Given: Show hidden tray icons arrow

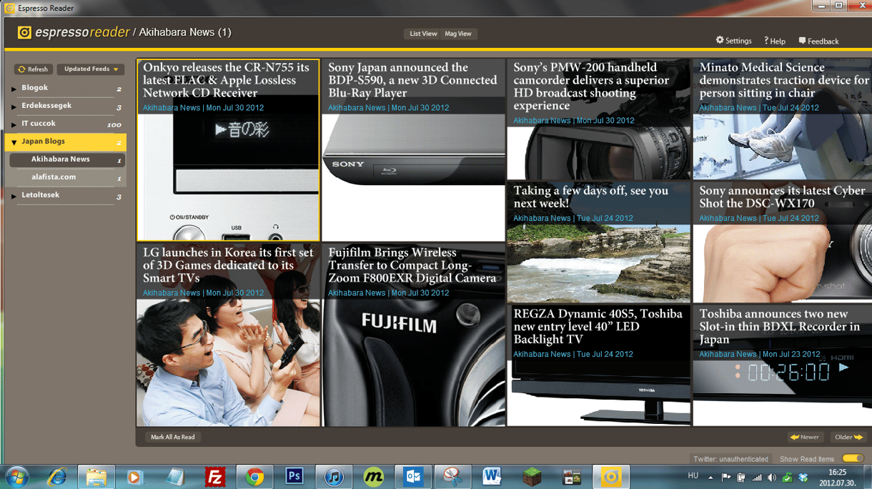Looking at the screenshot, I should click(x=710, y=477).
